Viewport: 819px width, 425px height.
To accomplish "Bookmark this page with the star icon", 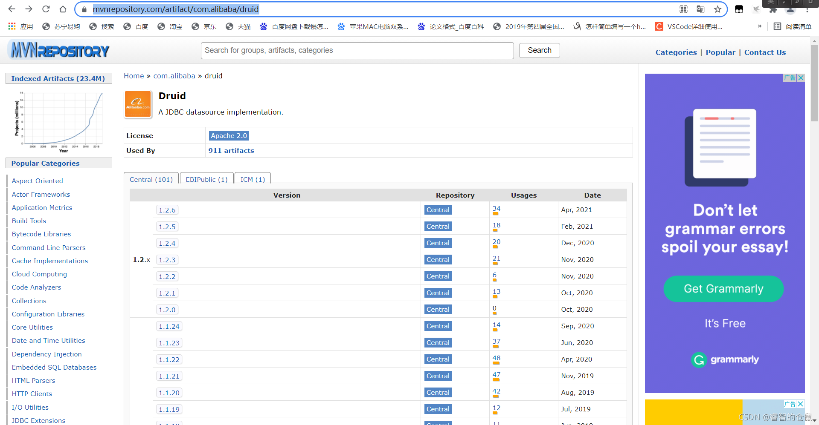I will [718, 9].
